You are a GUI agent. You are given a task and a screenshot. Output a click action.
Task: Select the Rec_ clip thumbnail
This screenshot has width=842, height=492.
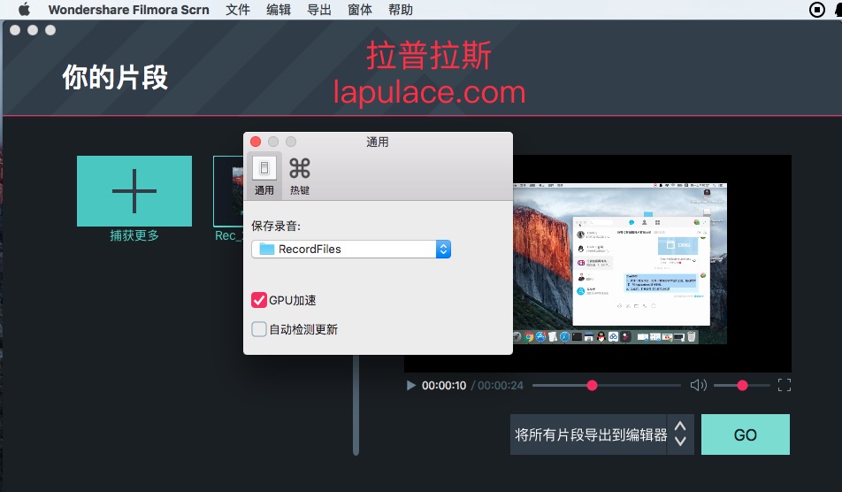[x=228, y=190]
